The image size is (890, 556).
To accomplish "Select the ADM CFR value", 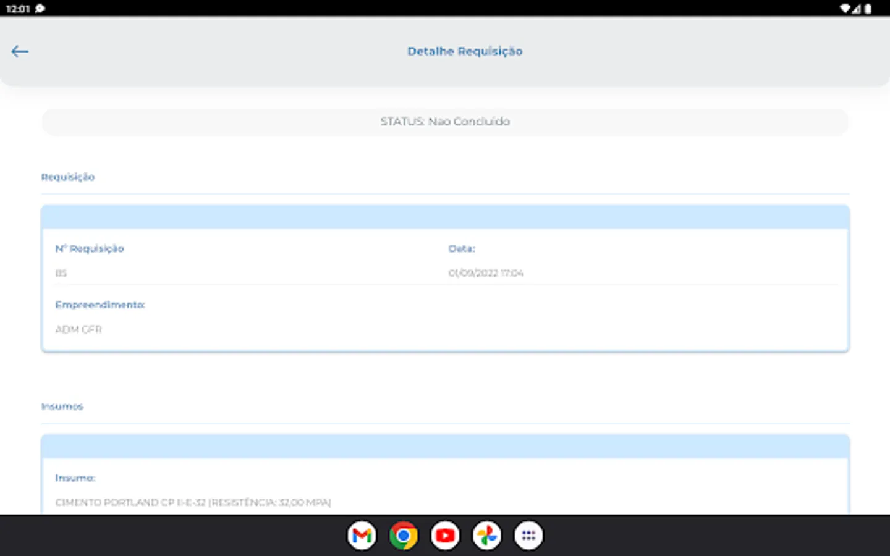I will tap(78, 330).
